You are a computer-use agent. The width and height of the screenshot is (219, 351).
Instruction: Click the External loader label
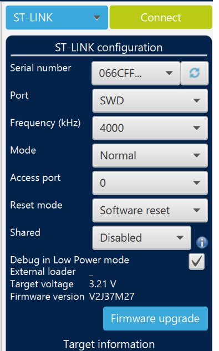tap(43, 272)
